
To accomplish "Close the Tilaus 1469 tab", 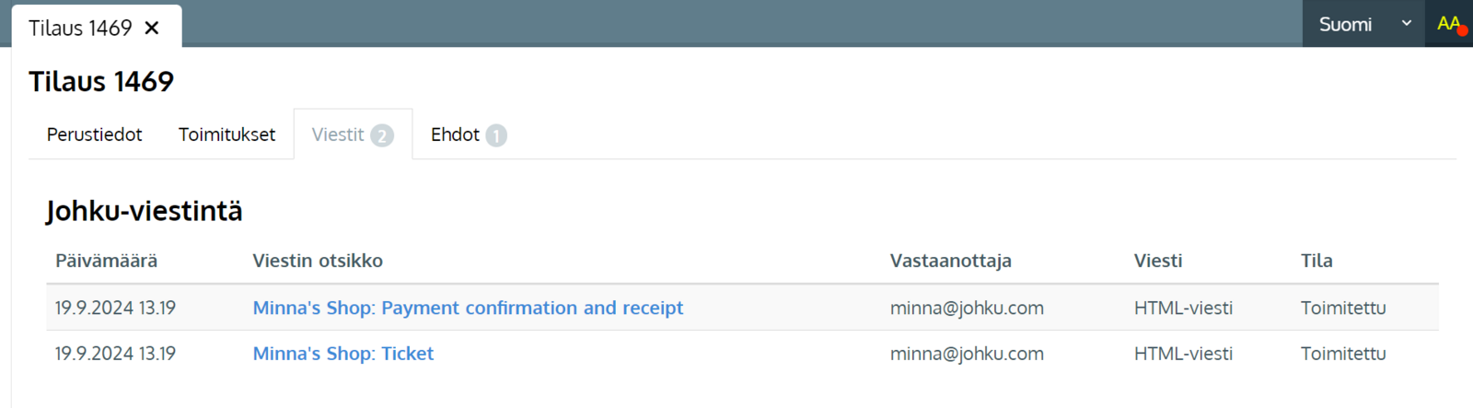I will [x=152, y=29].
